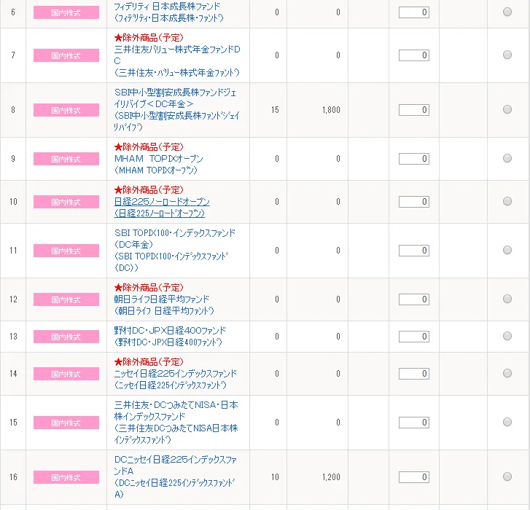Open the 朝日ライフ日経平均ファンド link

coord(162,299)
